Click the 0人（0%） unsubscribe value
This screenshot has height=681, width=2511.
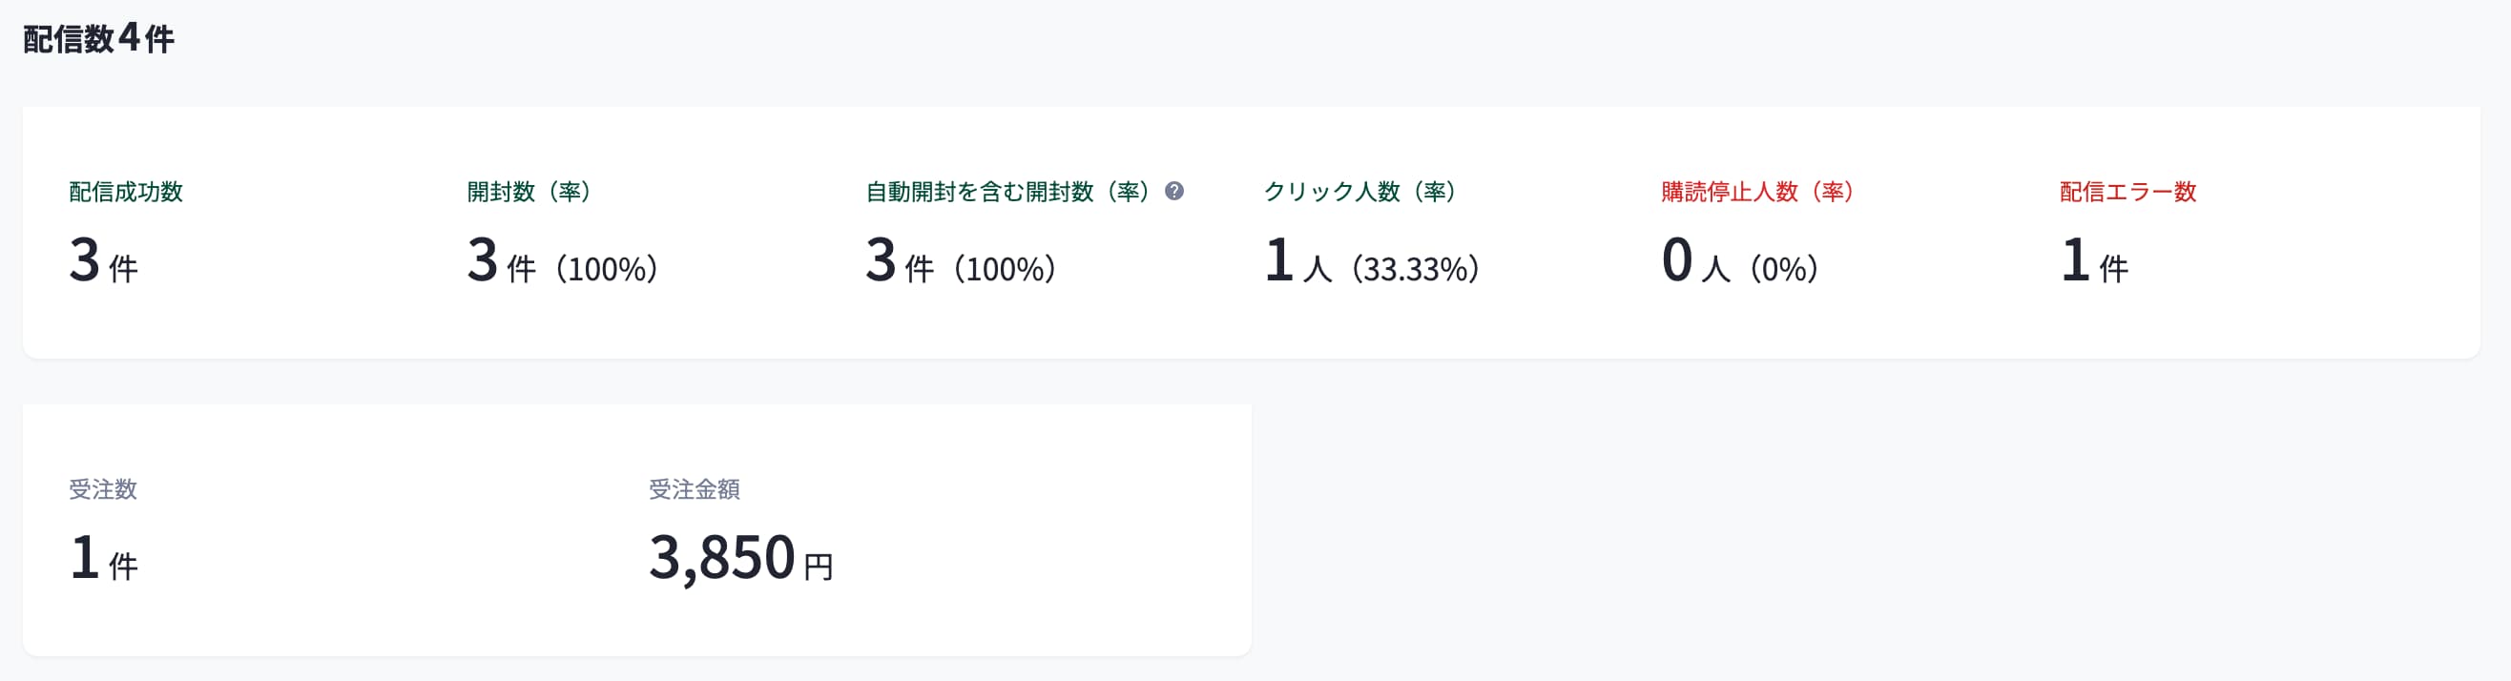point(1740,261)
